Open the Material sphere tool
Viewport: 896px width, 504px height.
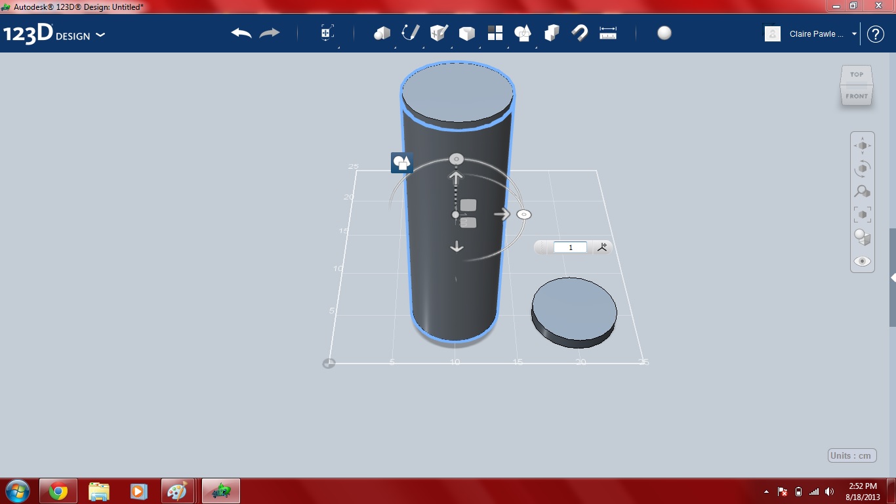(x=664, y=33)
